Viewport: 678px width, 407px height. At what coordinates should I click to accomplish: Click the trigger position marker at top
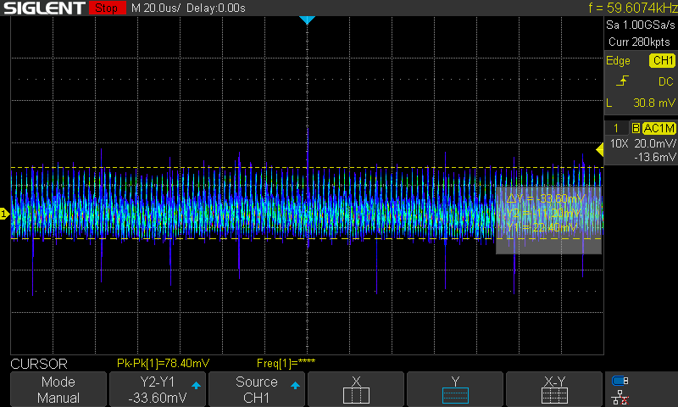(x=307, y=20)
